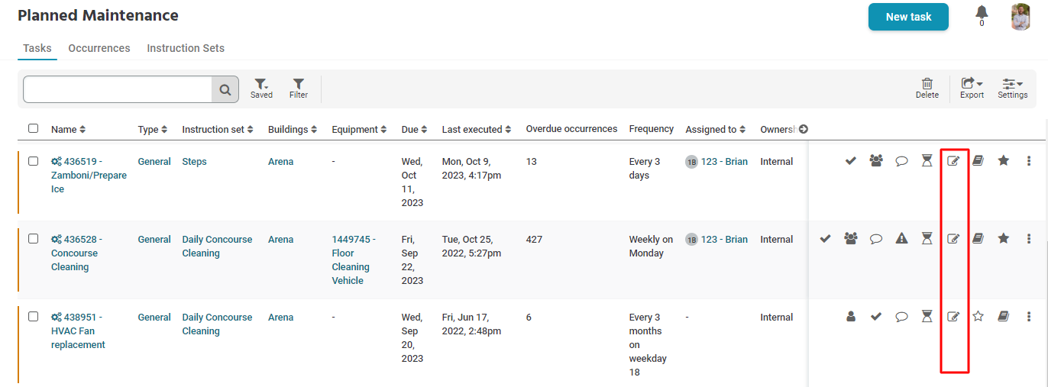Click into the task search field
Screen dimensions: 1048x387
[x=118, y=89]
